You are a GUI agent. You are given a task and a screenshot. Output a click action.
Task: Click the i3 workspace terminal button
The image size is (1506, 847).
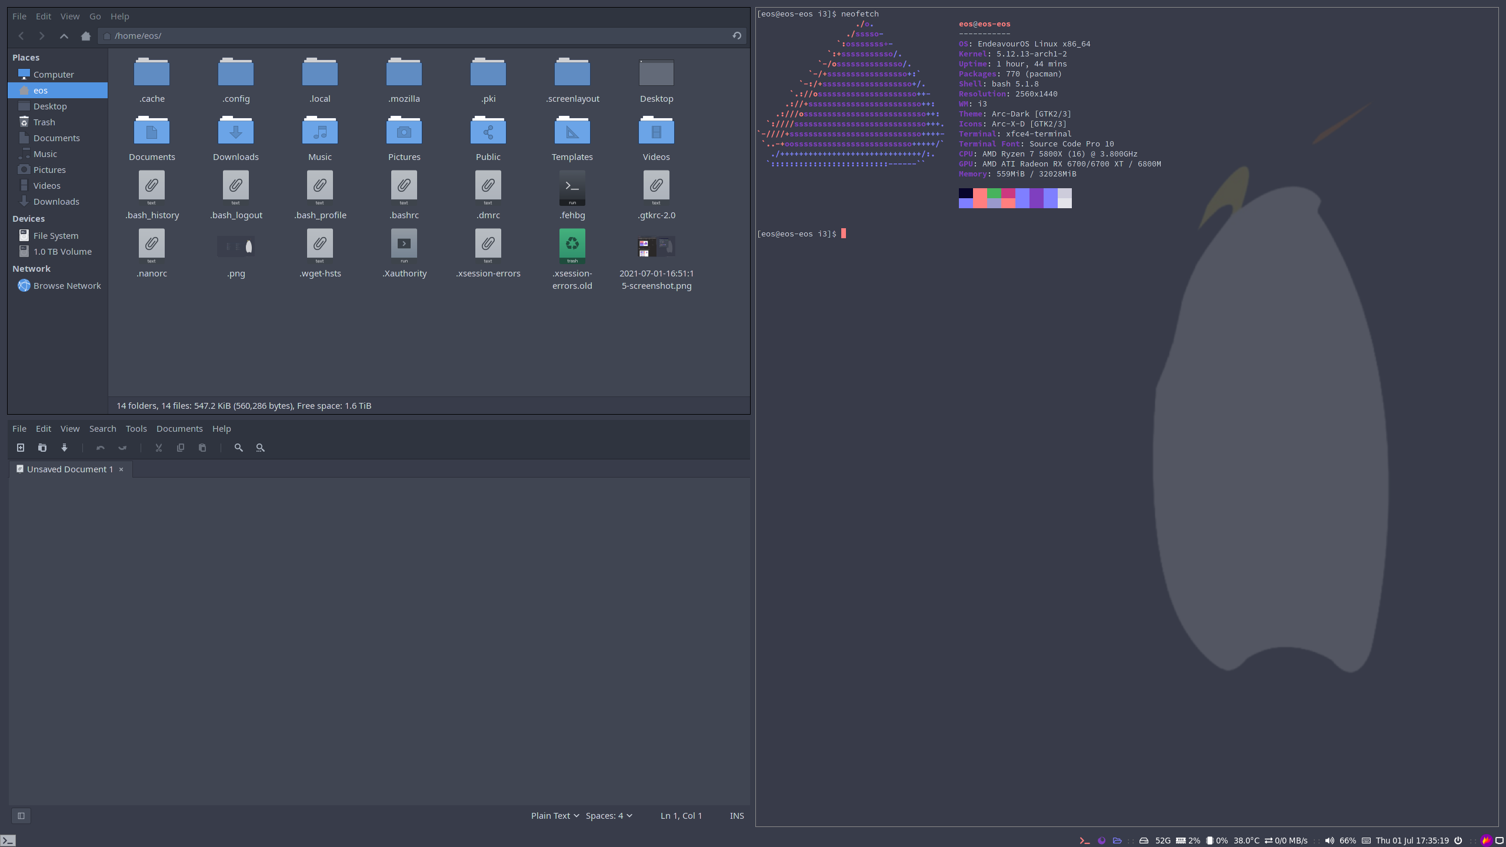point(8,841)
